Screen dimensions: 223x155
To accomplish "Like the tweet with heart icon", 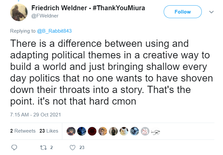I will click(x=73, y=148).
